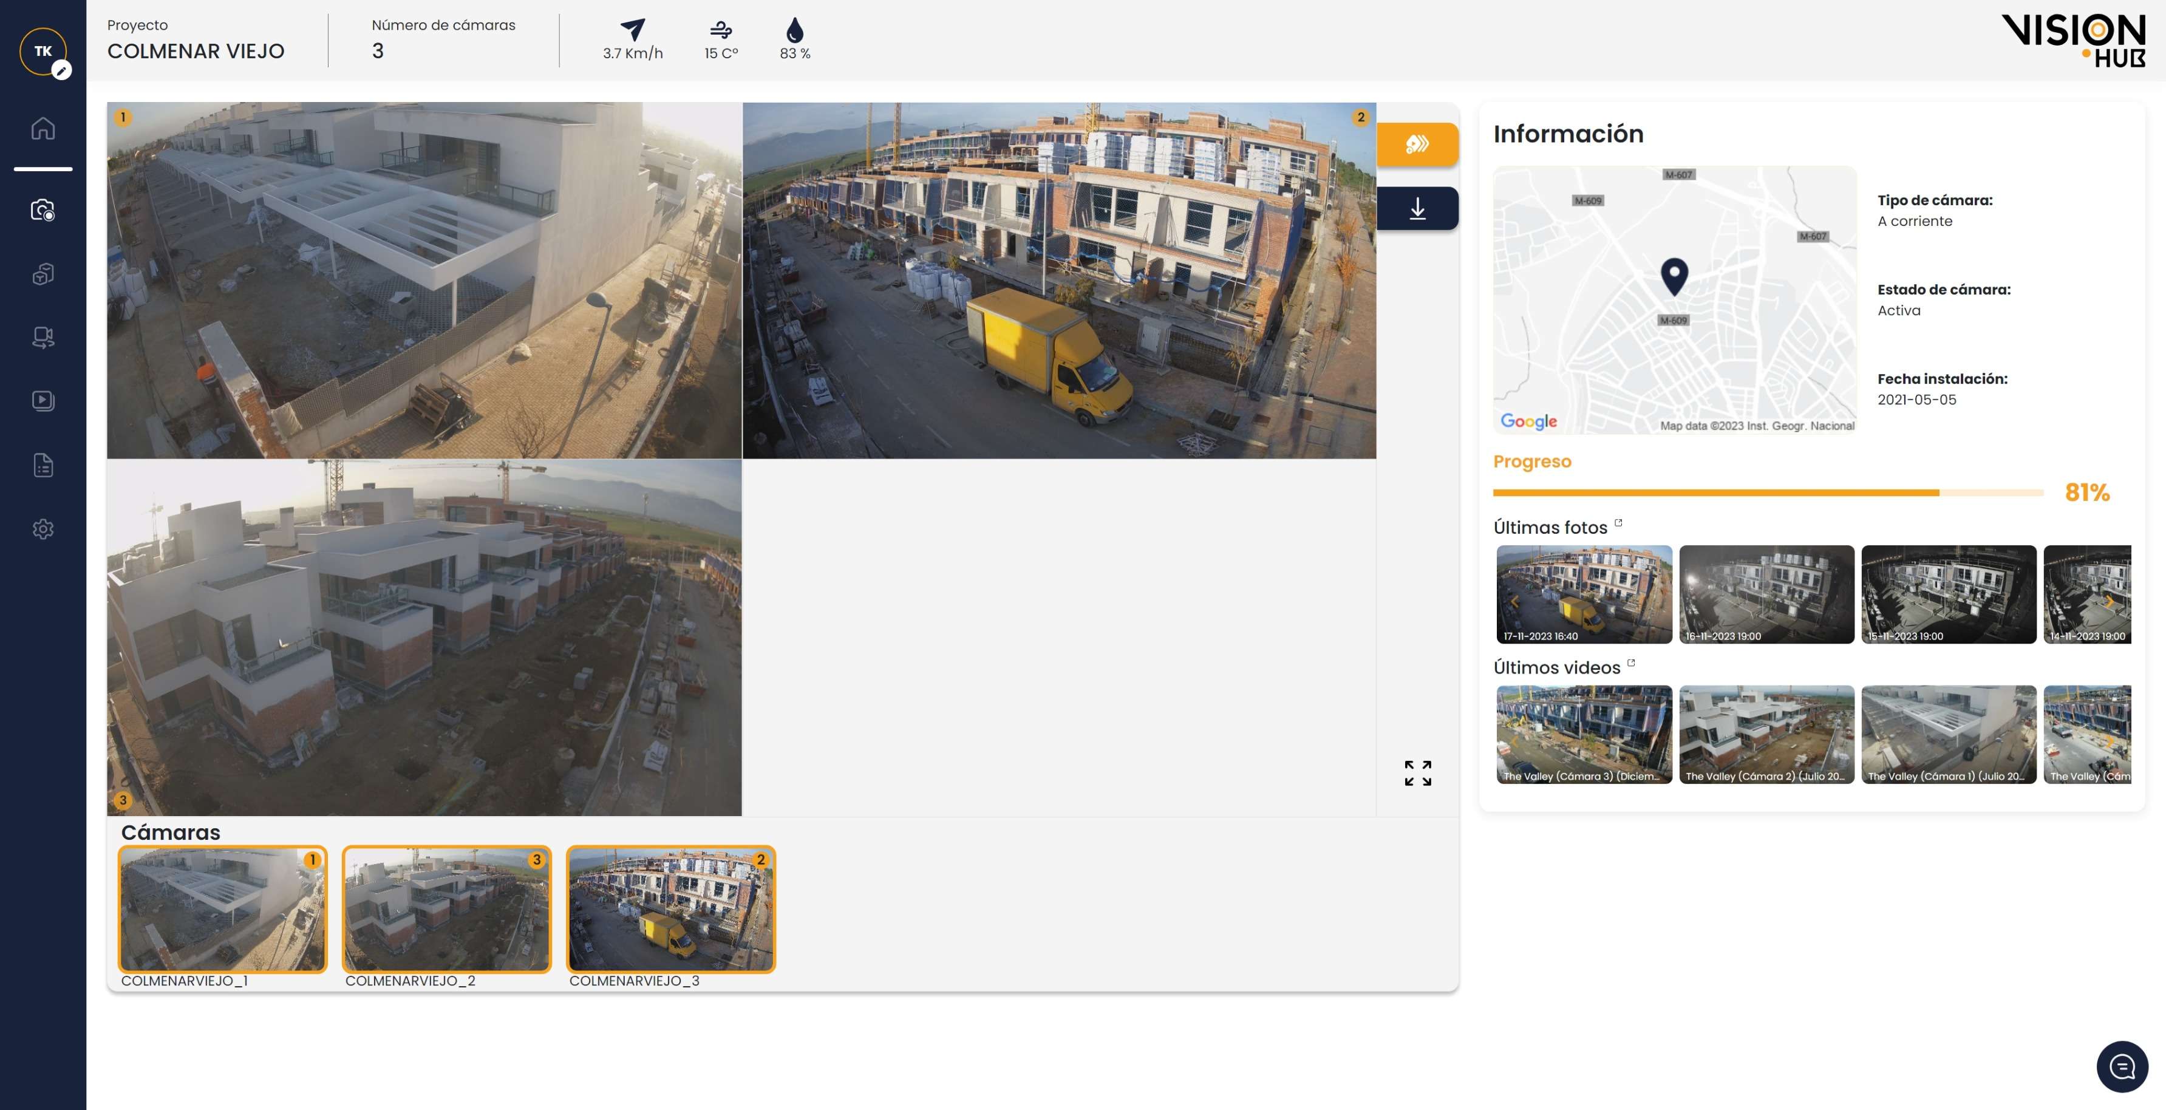Select the camera/photo capture icon
Viewport: 2166px width, 1110px height.
(43, 209)
